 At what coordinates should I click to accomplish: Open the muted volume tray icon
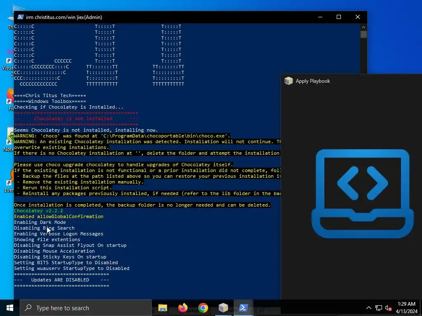pos(388,308)
